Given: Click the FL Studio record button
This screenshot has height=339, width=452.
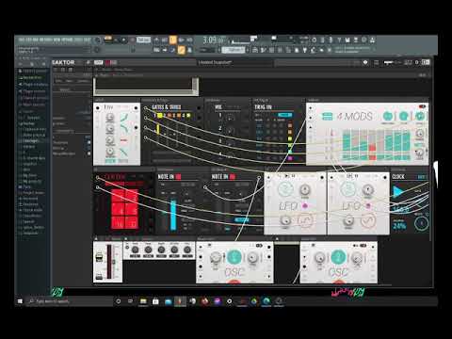Looking at the screenshot, I should (x=132, y=40).
